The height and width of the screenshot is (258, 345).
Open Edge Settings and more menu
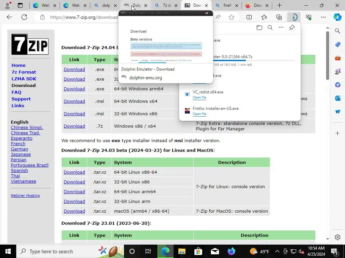point(323,17)
